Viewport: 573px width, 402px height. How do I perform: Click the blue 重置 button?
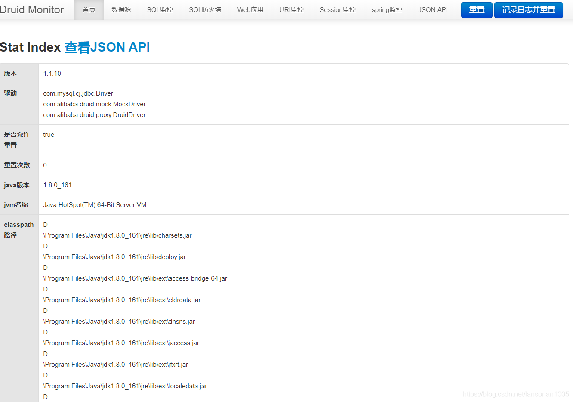point(477,10)
